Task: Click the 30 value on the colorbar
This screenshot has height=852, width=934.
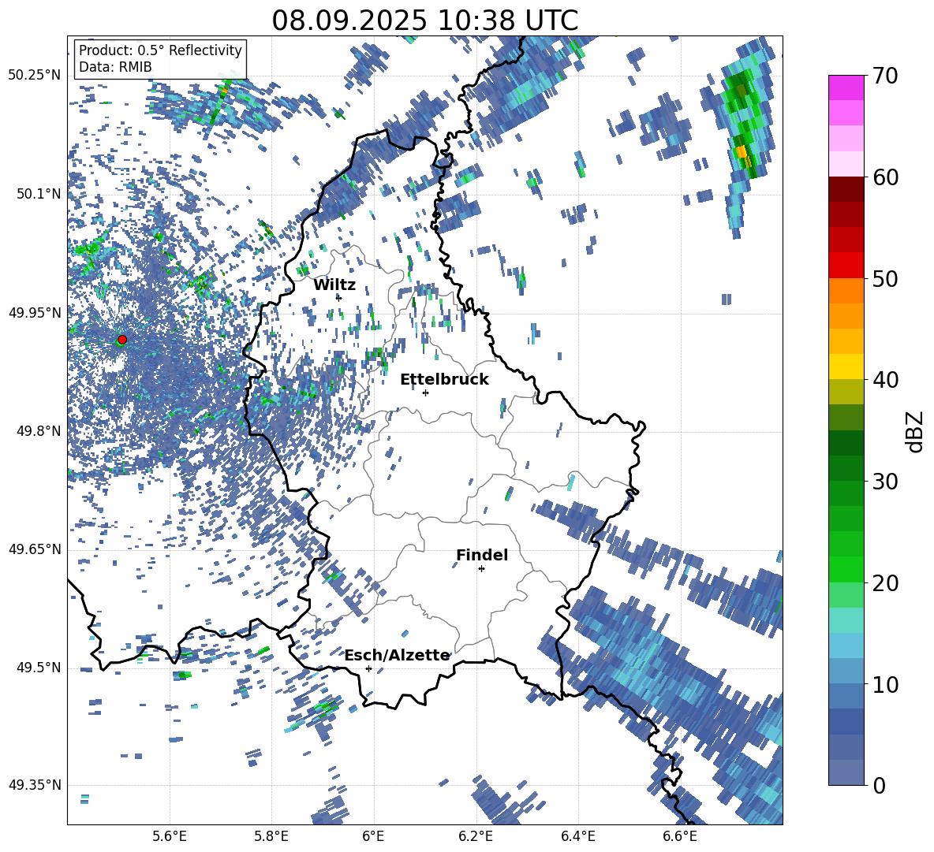Action: [885, 482]
